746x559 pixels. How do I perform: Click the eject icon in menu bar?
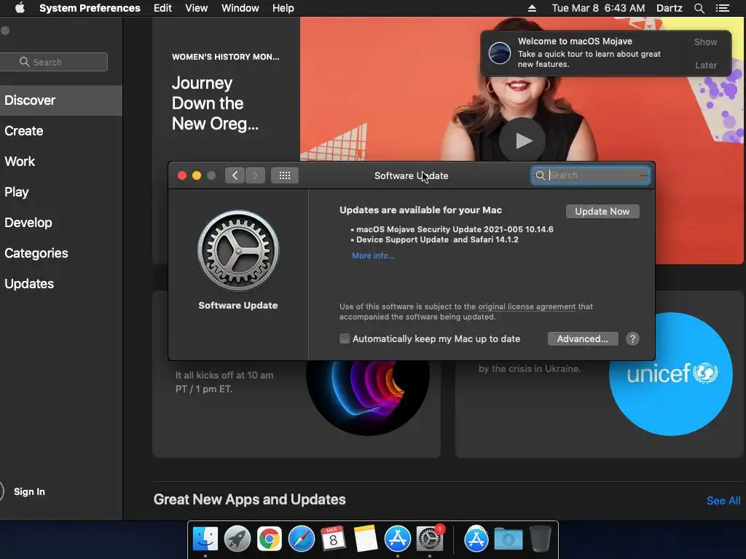(532, 8)
